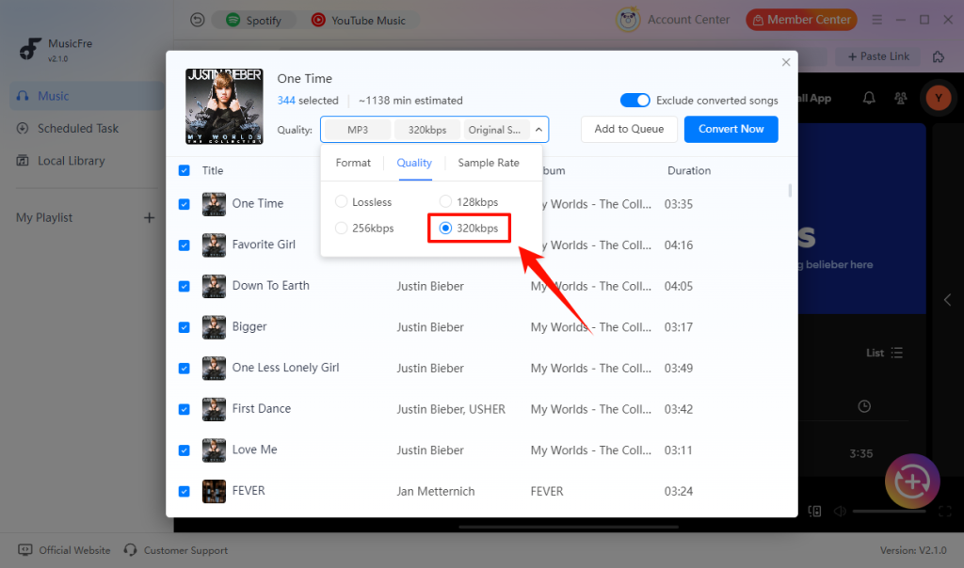Viewport: 964px width, 568px height.
Task: Uncheck the FEVER song checkbox
Action: click(x=184, y=492)
